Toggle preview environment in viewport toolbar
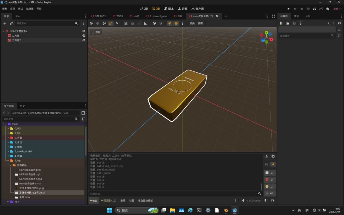The image size is (344, 215). [x=176, y=23]
